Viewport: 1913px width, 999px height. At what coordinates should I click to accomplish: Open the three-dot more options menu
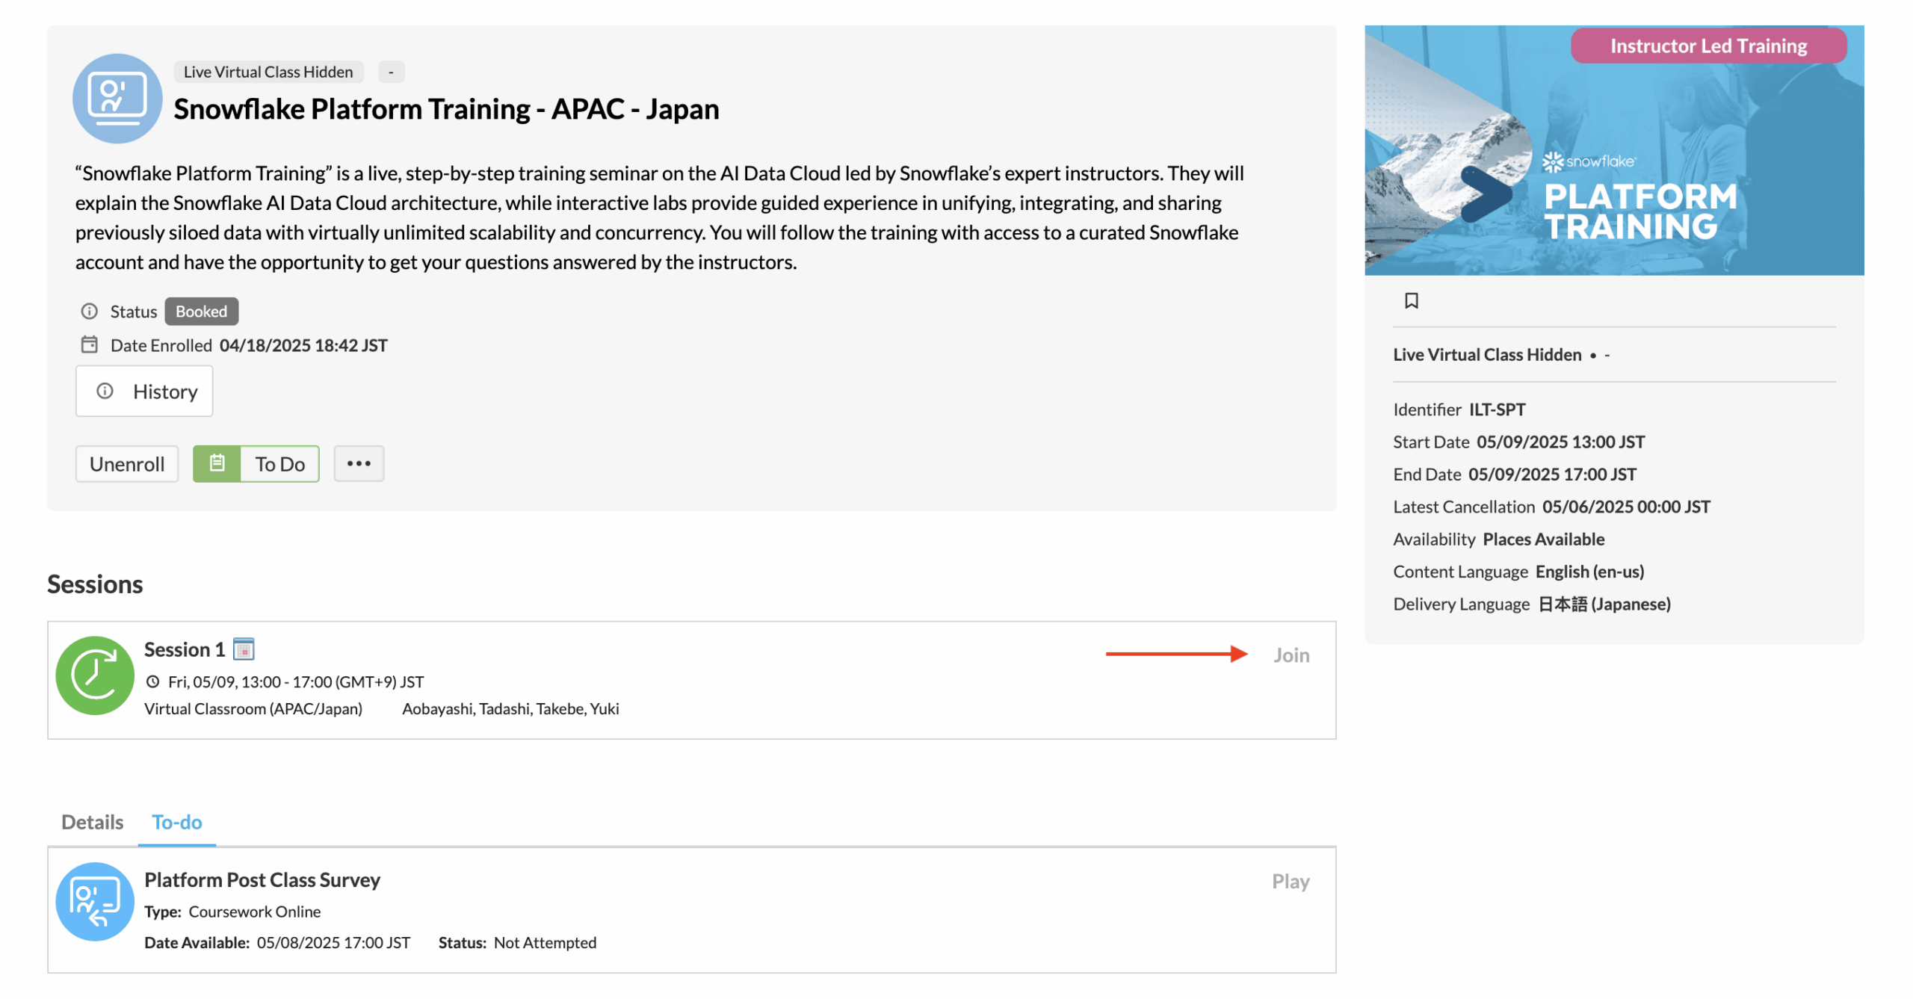(359, 463)
